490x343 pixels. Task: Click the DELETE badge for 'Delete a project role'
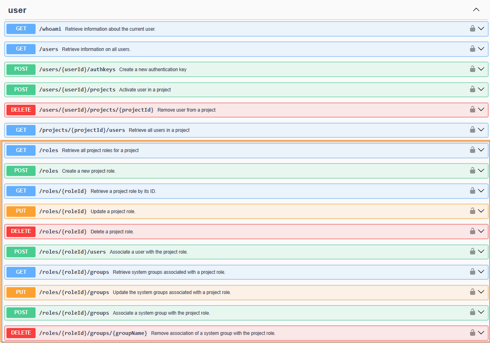click(21, 231)
